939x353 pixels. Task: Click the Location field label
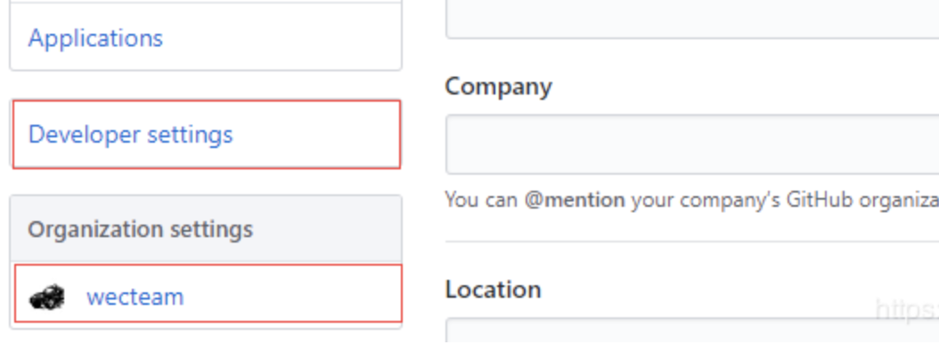click(493, 290)
